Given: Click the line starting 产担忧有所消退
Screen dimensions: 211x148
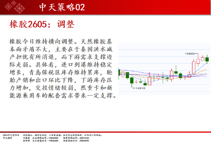Looking at the screenshot, I should pyautogui.click(x=61, y=57).
